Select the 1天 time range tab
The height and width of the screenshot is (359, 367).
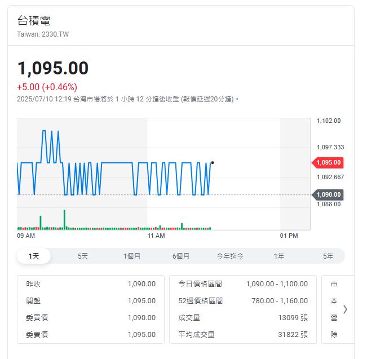tap(34, 256)
